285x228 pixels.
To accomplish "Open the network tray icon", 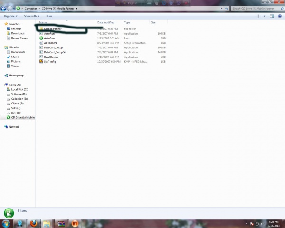I will click(257, 224).
